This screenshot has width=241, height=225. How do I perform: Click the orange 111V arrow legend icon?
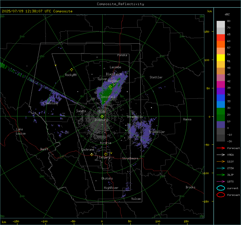point(221,161)
